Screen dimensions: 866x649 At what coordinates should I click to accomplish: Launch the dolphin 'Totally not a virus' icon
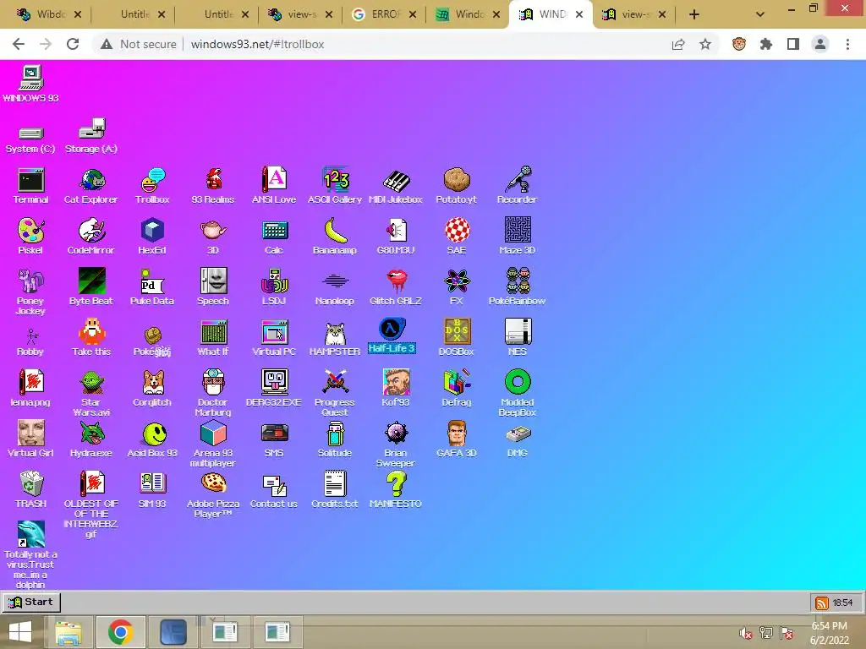click(x=30, y=554)
